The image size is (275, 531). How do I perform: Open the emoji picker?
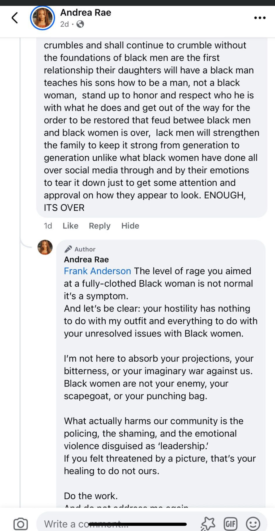(253, 524)
